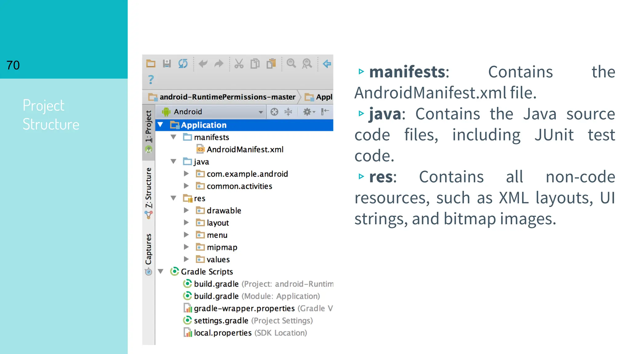630x354 pixels.
Task: Expand the mipmap folder
Action: point(186,247)
